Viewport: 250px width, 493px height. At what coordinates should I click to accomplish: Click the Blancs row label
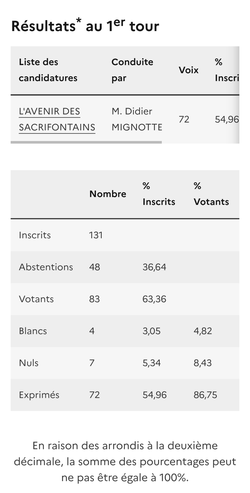(x=33, y=331)
